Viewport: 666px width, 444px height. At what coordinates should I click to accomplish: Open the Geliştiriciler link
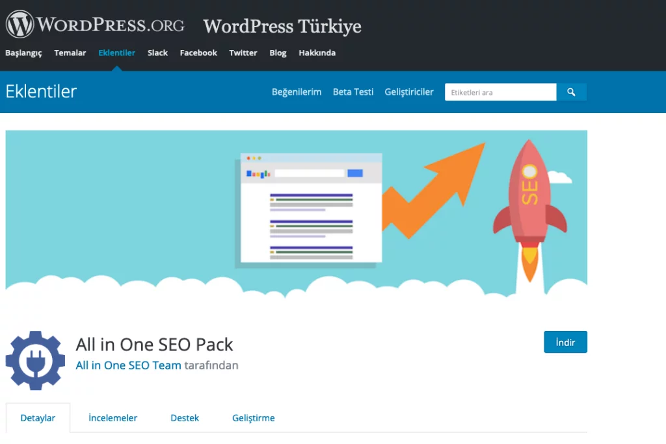tap(409, 92)
